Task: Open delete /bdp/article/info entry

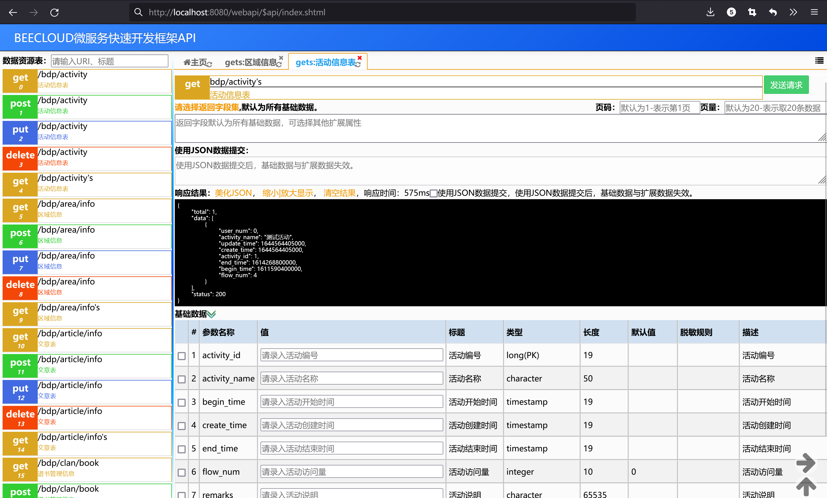Action: (87, 418)
